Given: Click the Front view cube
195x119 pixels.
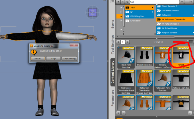Looking at the screenshot, I should pyautogui.click(x=93, y=12).
